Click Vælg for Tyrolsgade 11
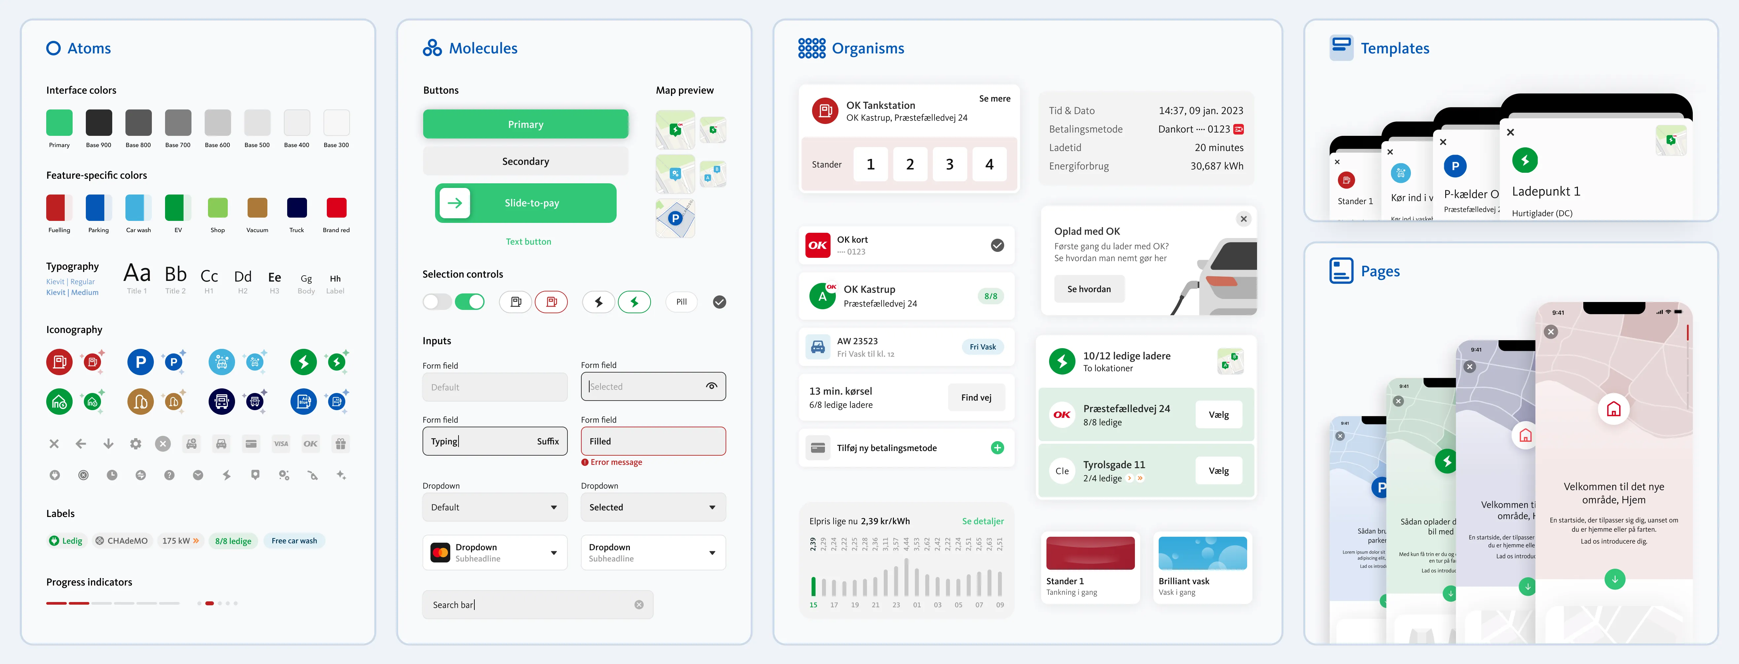Screen dimensions: 1739x664 point(1218,470)
